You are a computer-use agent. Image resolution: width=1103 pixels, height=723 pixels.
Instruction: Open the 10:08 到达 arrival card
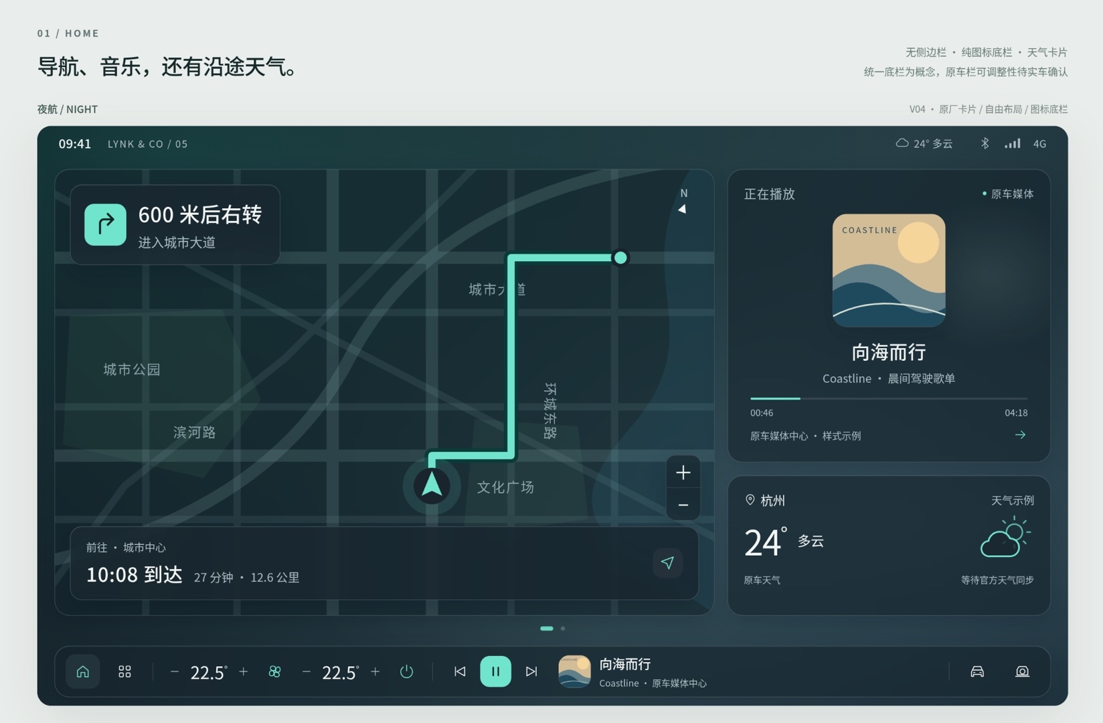[384, 563]
